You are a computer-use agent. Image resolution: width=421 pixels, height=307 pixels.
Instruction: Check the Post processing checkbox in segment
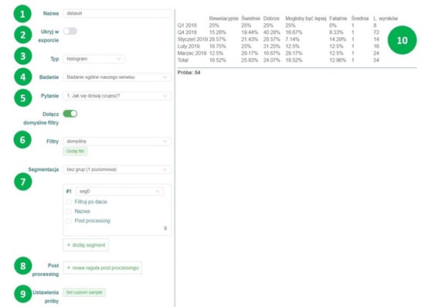pyautogui.click(x=69, y=220)
